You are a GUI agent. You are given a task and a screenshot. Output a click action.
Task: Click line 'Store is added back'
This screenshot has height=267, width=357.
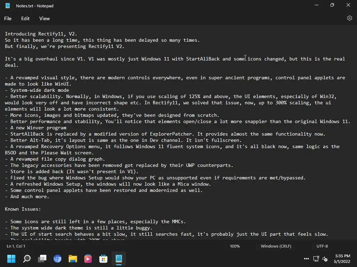pyautogui.click(x=72, y=172)
